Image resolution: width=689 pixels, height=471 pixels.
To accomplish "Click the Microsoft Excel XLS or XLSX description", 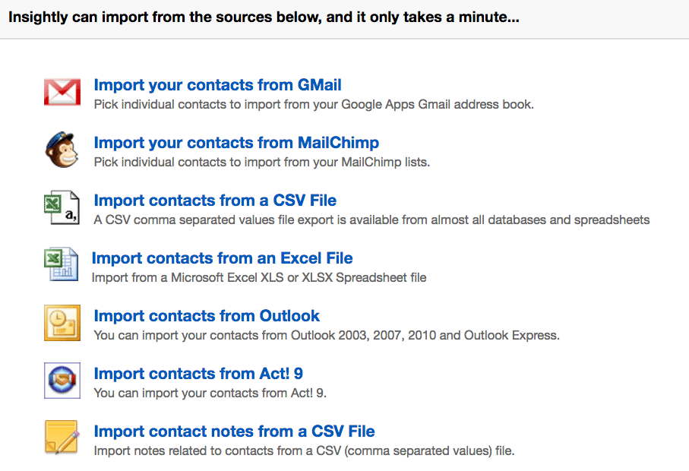I will pos(258,278).
